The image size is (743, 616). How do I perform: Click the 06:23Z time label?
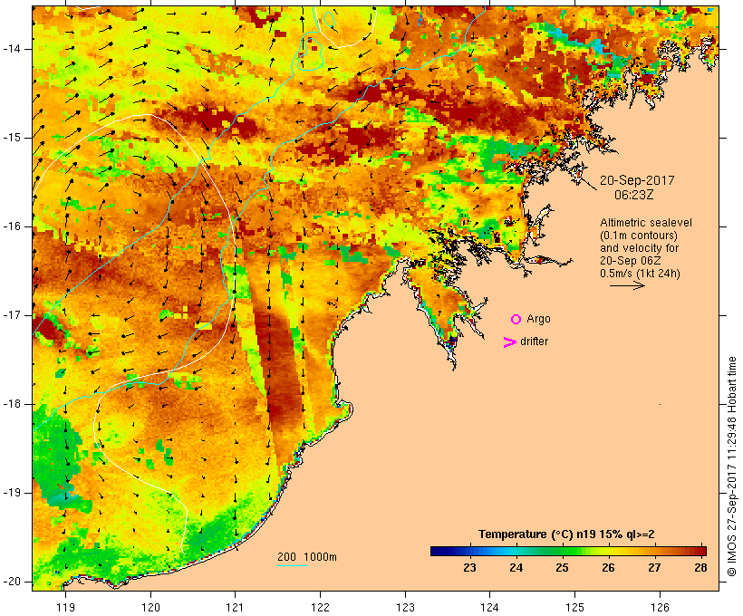pyautogui.click(x=634, y=195)
